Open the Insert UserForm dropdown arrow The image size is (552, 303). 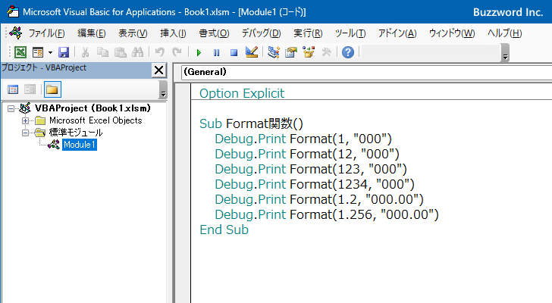click(x=50, y=53)
